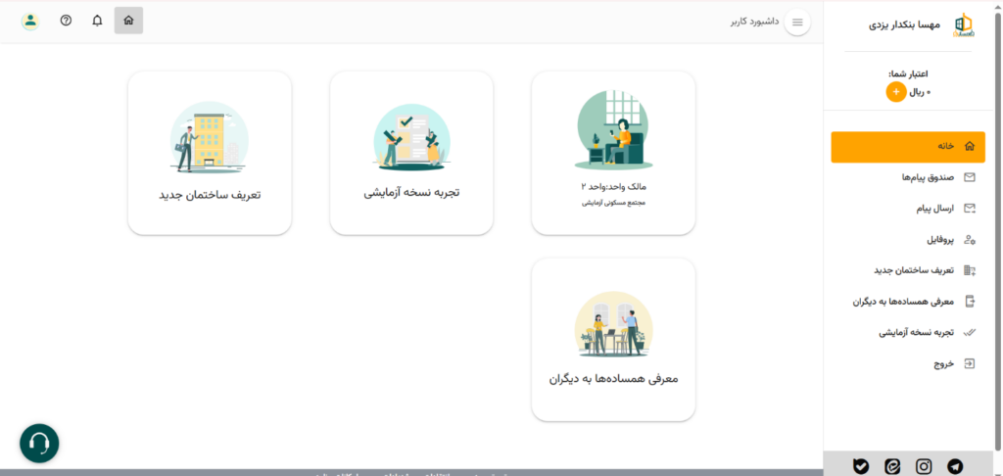Click the yellow building illustration thumbnail

210,137
